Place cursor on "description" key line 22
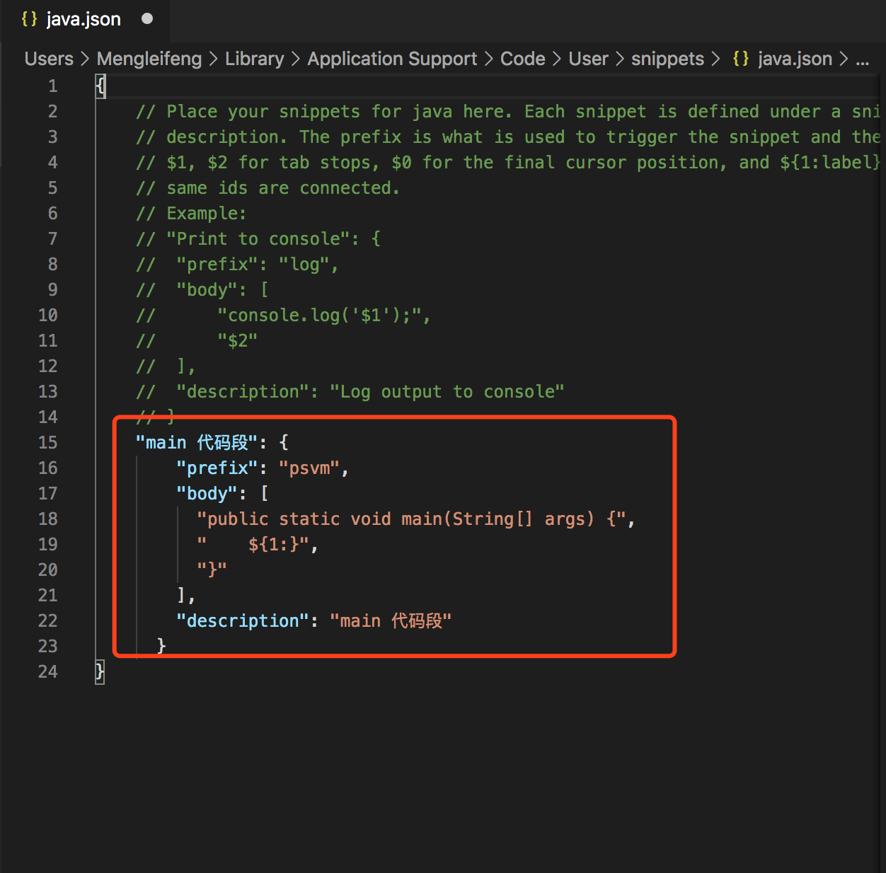The width and height of the screenshot is (886, 873). point(243,621)
